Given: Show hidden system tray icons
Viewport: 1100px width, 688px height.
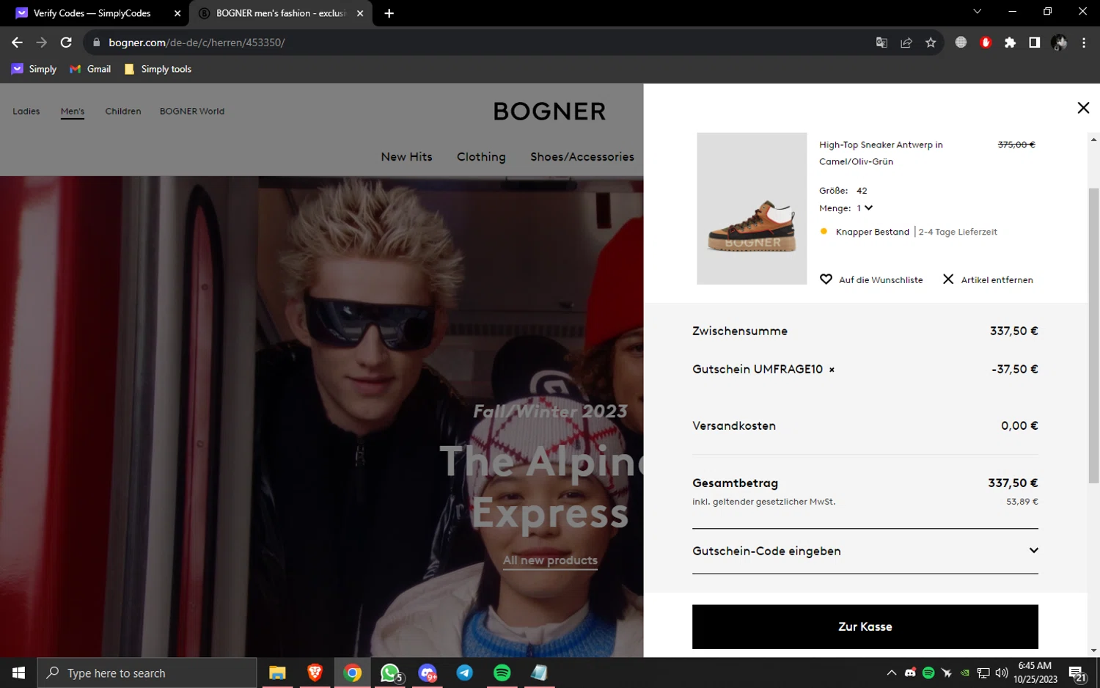Looking at the screenshot, I should click(892, 673).
